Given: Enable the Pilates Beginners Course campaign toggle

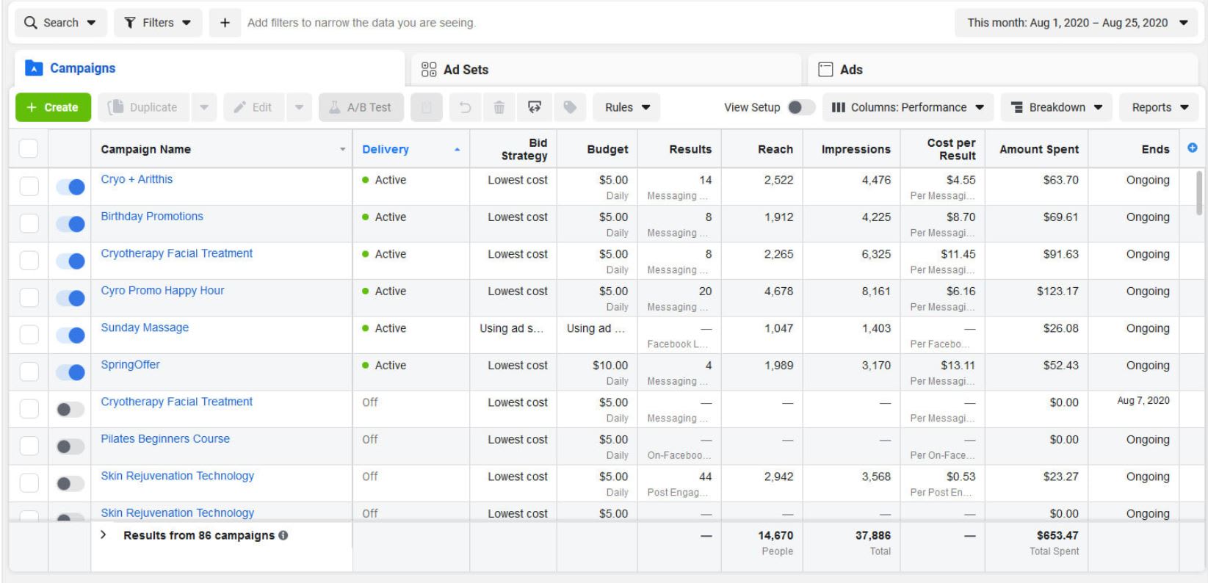Looking at the screenshot, I should pos(70,446).
